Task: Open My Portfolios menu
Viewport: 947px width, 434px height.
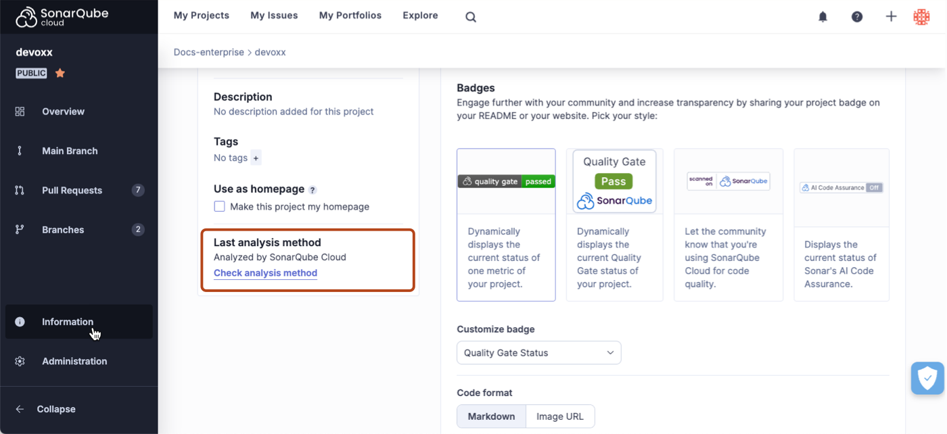Action: point(350,16)
